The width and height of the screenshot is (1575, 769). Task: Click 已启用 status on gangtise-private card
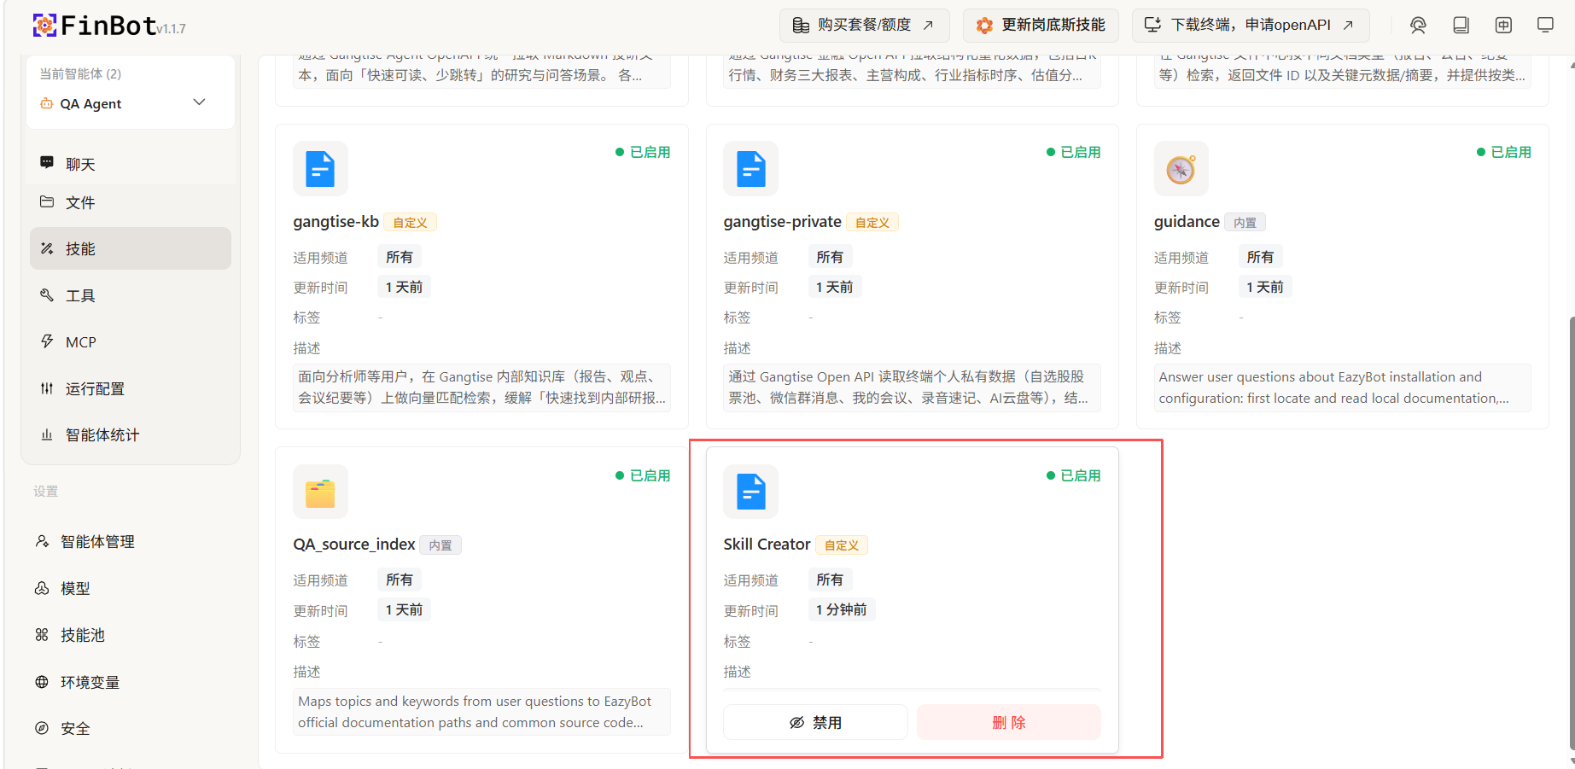(x=1073, y=152)
